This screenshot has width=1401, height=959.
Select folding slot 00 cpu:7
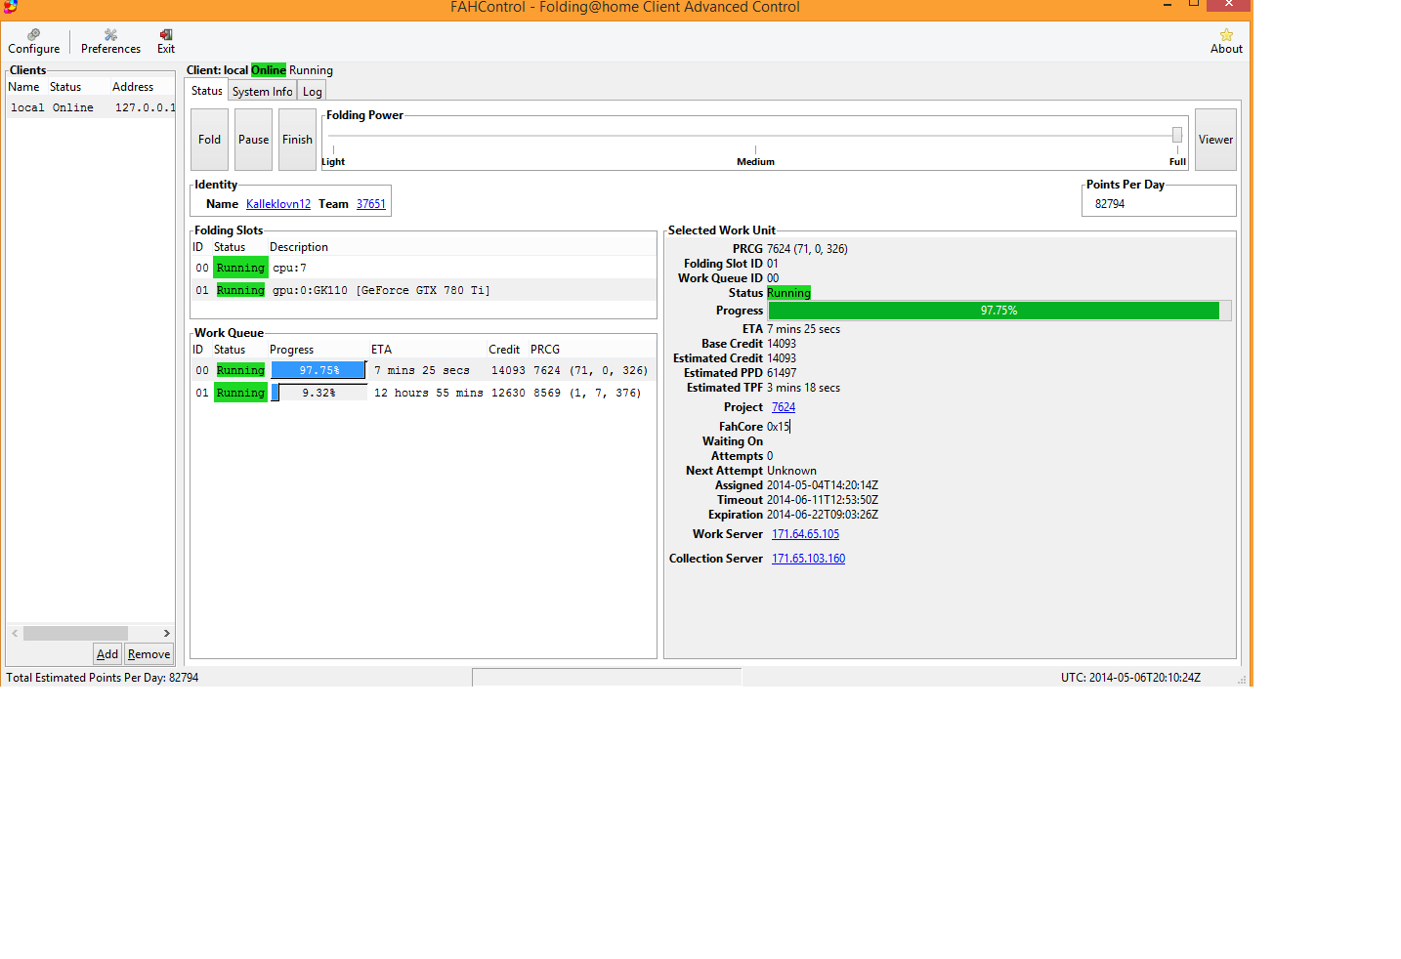point(423,268)
